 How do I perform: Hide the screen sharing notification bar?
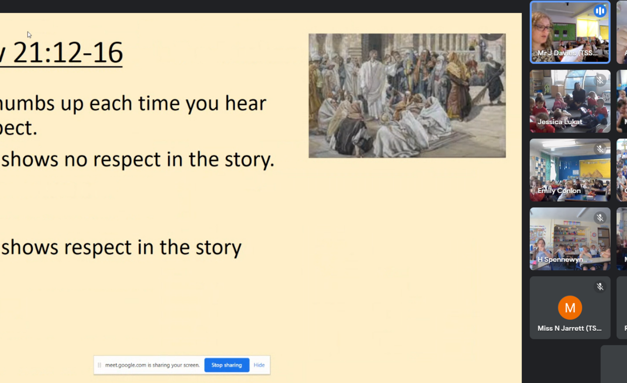[259, 365]
